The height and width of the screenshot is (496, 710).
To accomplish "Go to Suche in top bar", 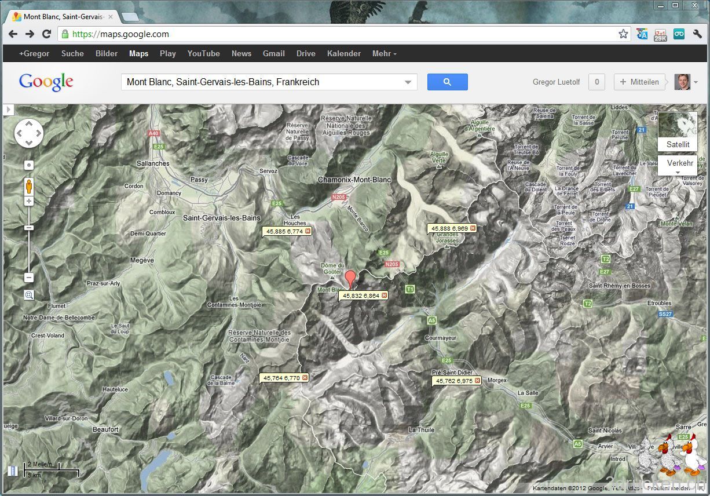I will 72,53.
